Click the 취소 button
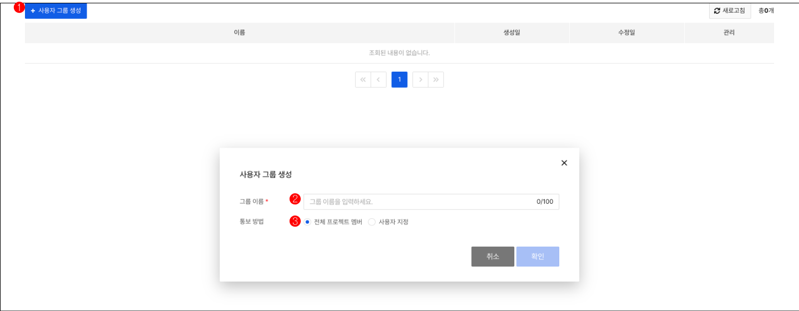Image resolution: width=799 pixels, height=311 pixels. [493, 257]
